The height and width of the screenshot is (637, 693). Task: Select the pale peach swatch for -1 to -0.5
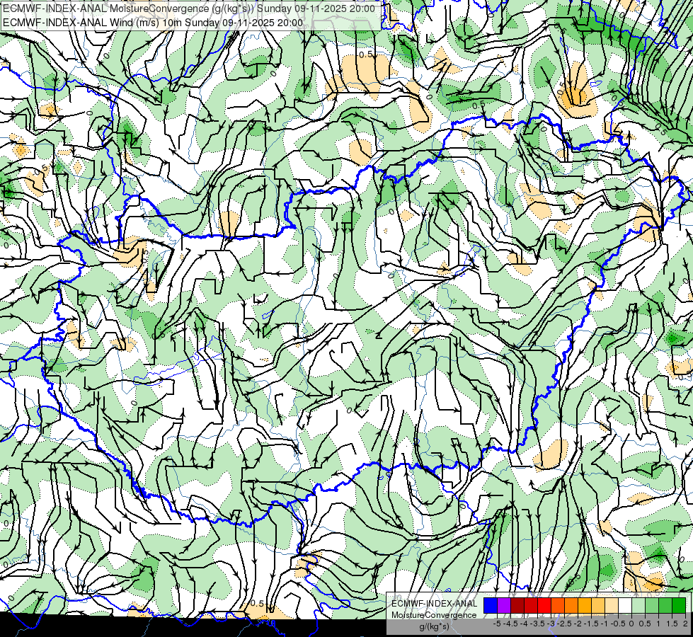click(612, 606)
